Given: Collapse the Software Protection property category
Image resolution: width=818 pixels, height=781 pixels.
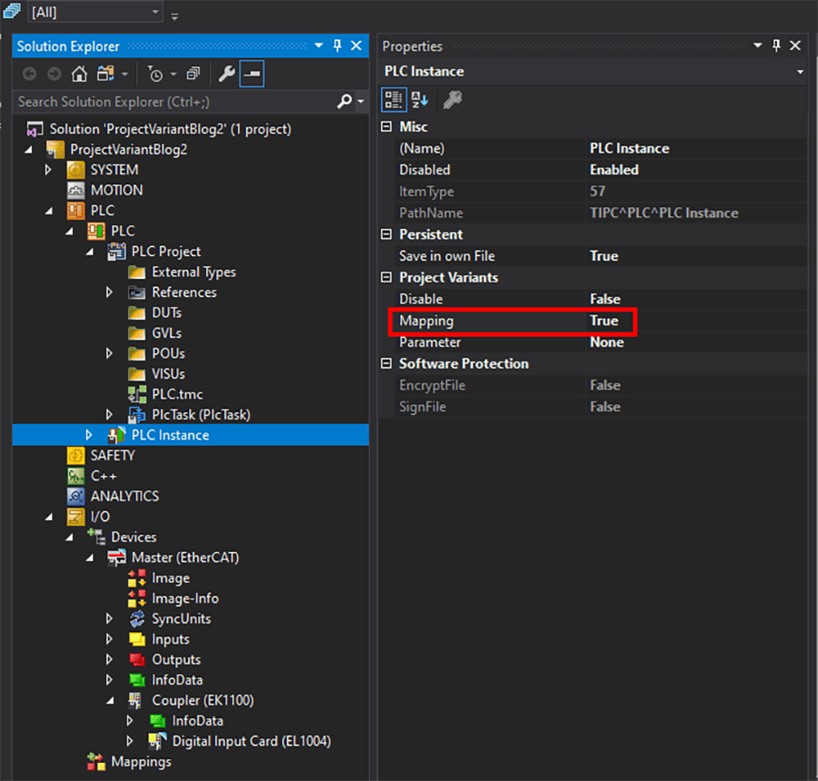Looking at the screenshot, I should [x=386, y=363].
